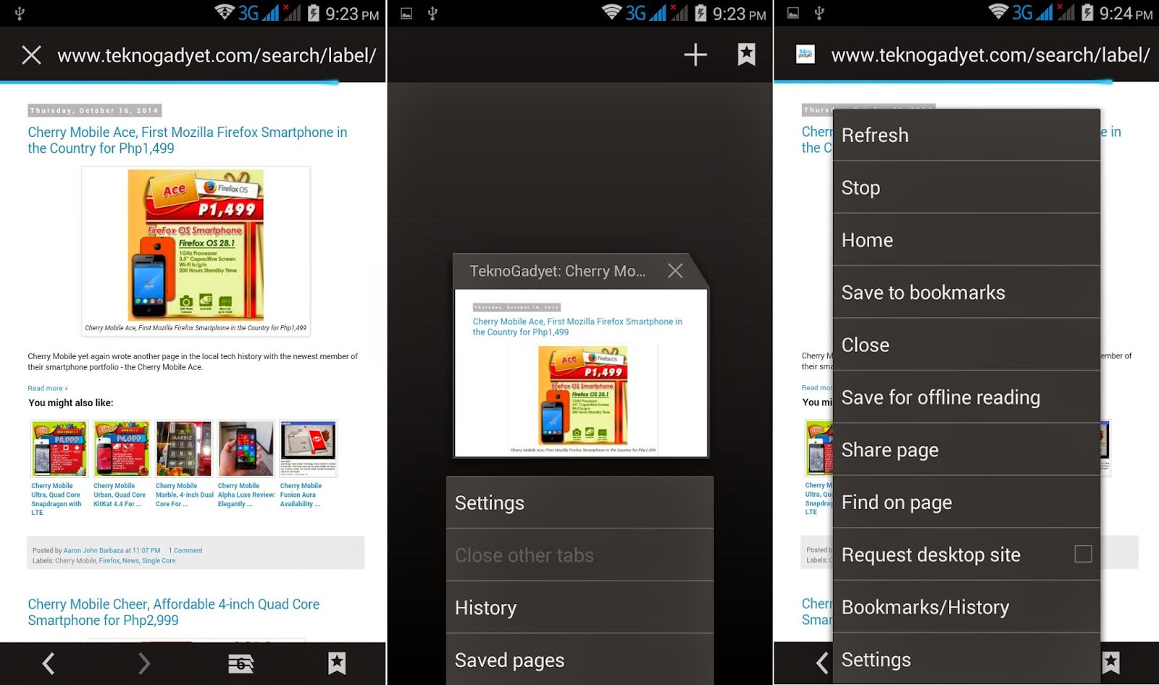The image size is (1159, 685).
Task: Tap the 'Thursday, October 16, 2014' date header in the left screenshot
Action: [x=94, y=111]
